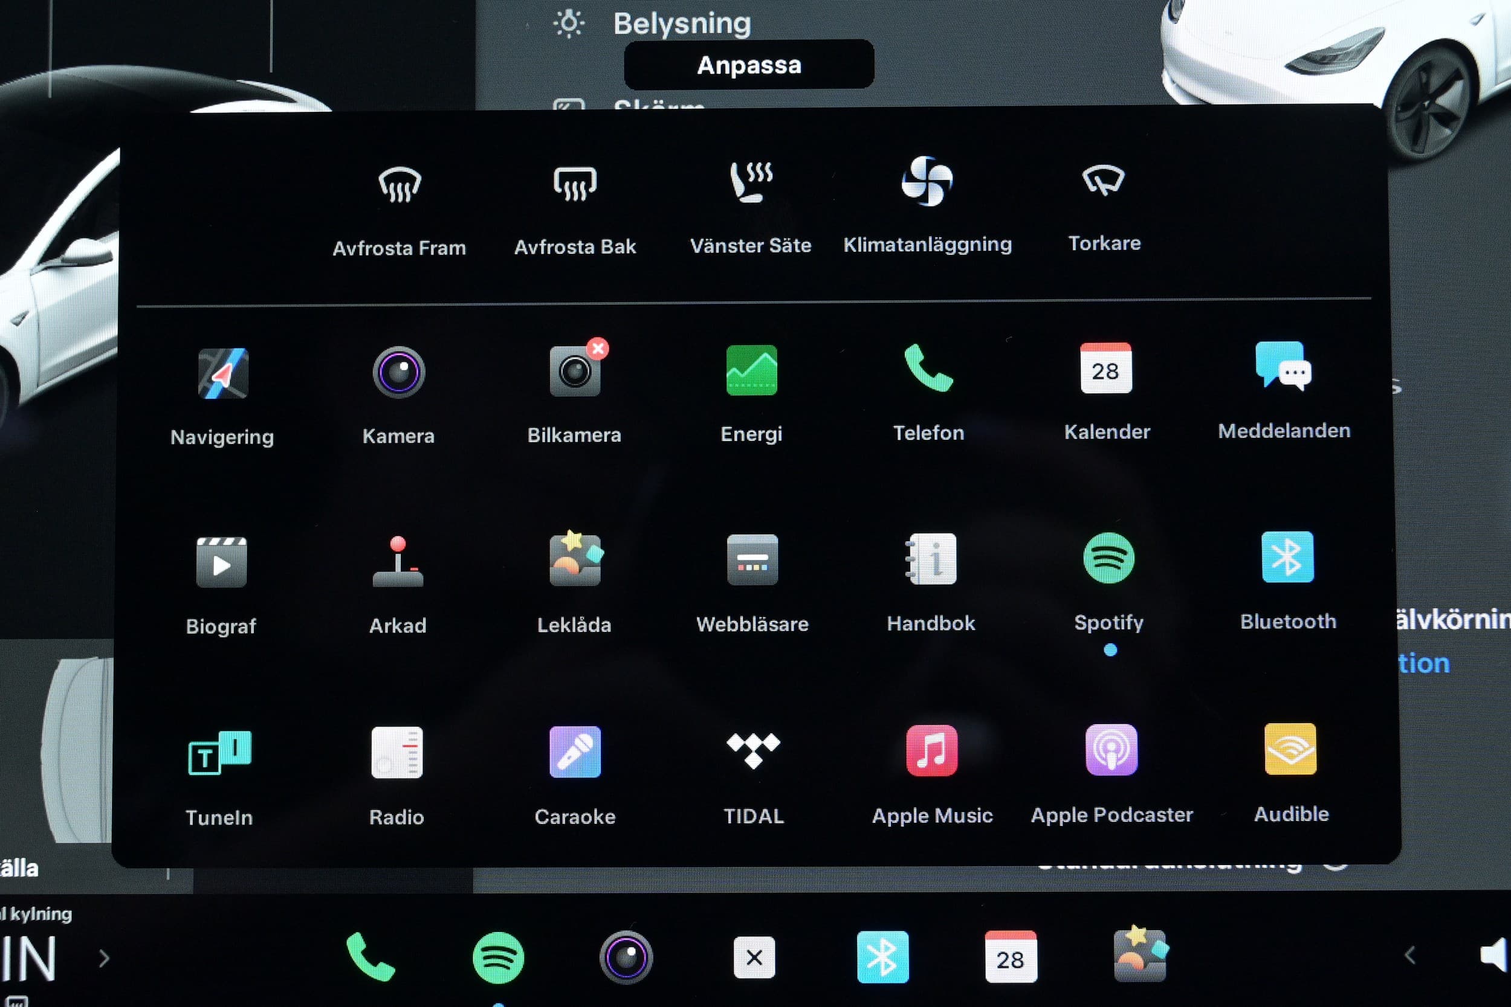Image resolution: width=1511 pixels, height=1007 pixels.
Task: Launch the Biograf theater app
Action: (x=221, y=562)
